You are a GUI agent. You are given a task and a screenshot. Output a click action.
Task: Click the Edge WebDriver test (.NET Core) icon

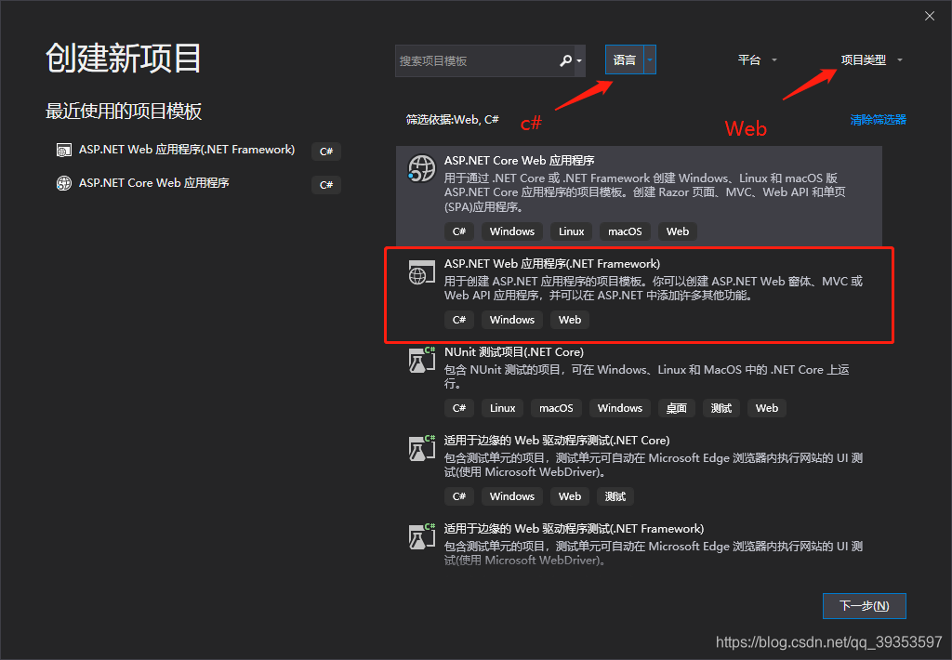tap(421, 448)
